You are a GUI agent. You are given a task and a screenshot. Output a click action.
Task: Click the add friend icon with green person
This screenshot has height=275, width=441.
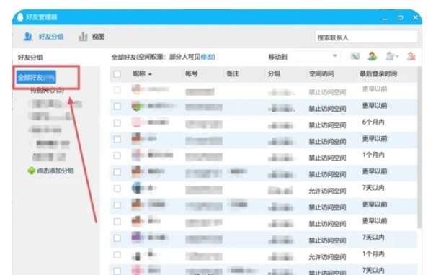tap(373, 56)
